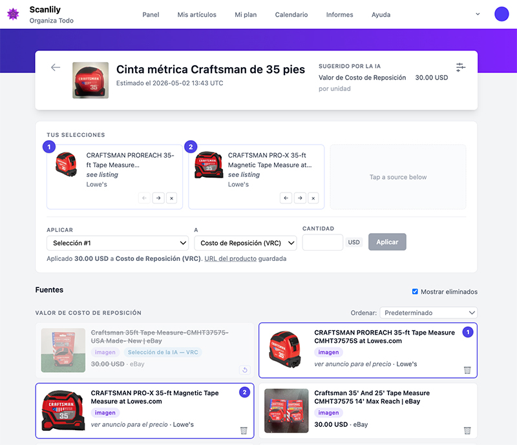Open the Aplicar selection dropdown
Image resolution: width=517 pixels, height=445 pixels.
click(118, 243)
